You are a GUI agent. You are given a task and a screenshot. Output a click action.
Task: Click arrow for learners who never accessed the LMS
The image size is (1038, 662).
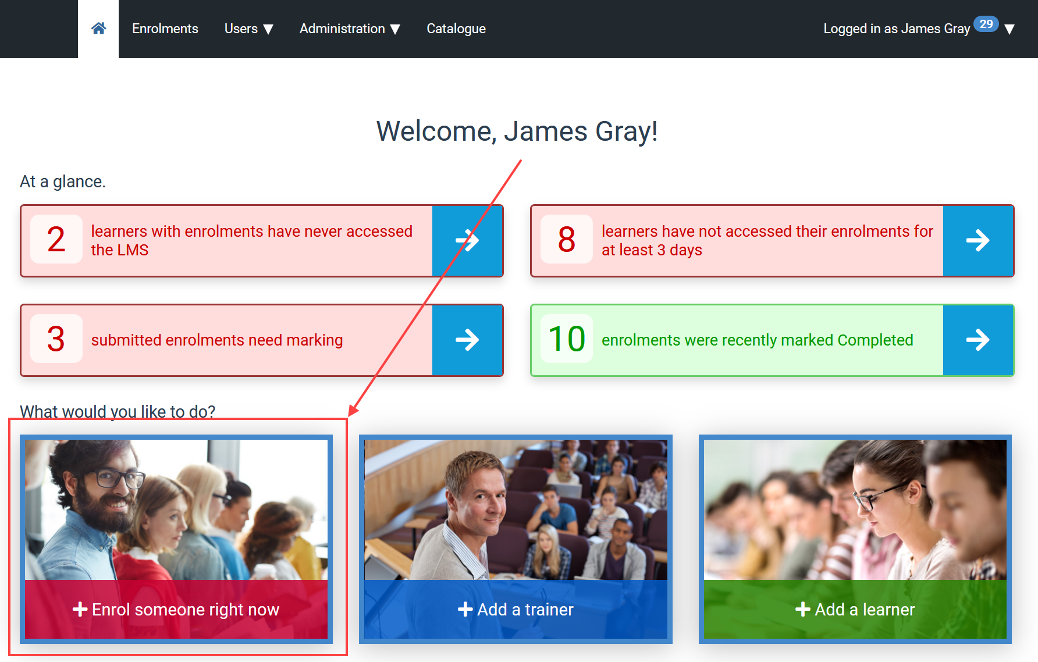point(467,240)
